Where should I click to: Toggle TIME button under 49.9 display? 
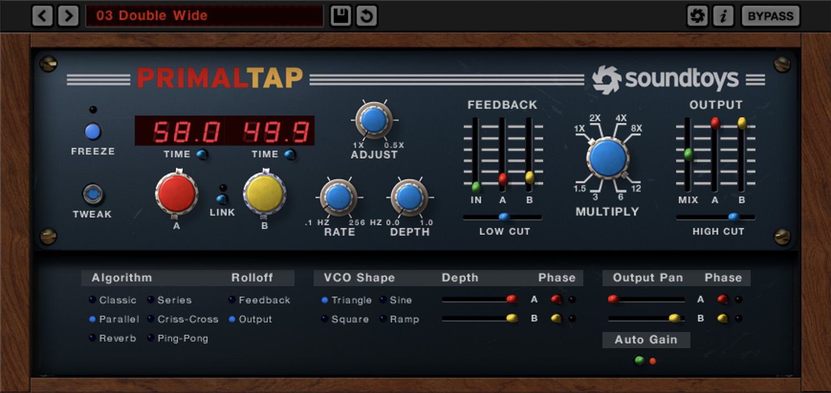290,155
